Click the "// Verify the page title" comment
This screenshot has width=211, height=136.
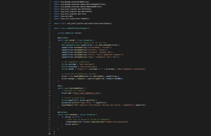coord(73,98)
